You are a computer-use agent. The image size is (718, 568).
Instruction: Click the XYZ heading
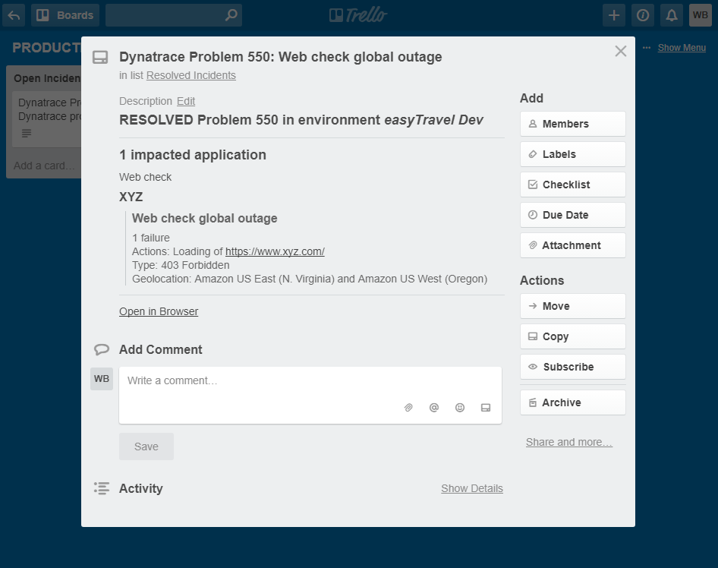click(x=131, y=197)
